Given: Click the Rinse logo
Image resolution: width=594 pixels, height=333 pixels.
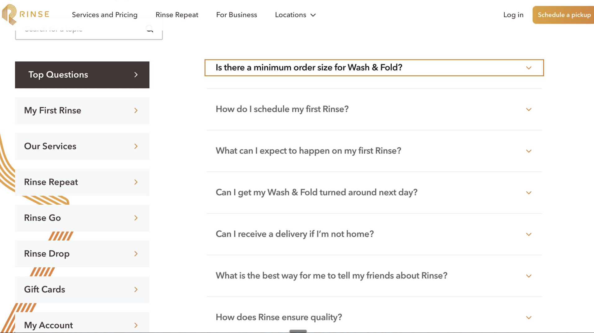Looking at the screenshot, I should click(x=25, y=15).
